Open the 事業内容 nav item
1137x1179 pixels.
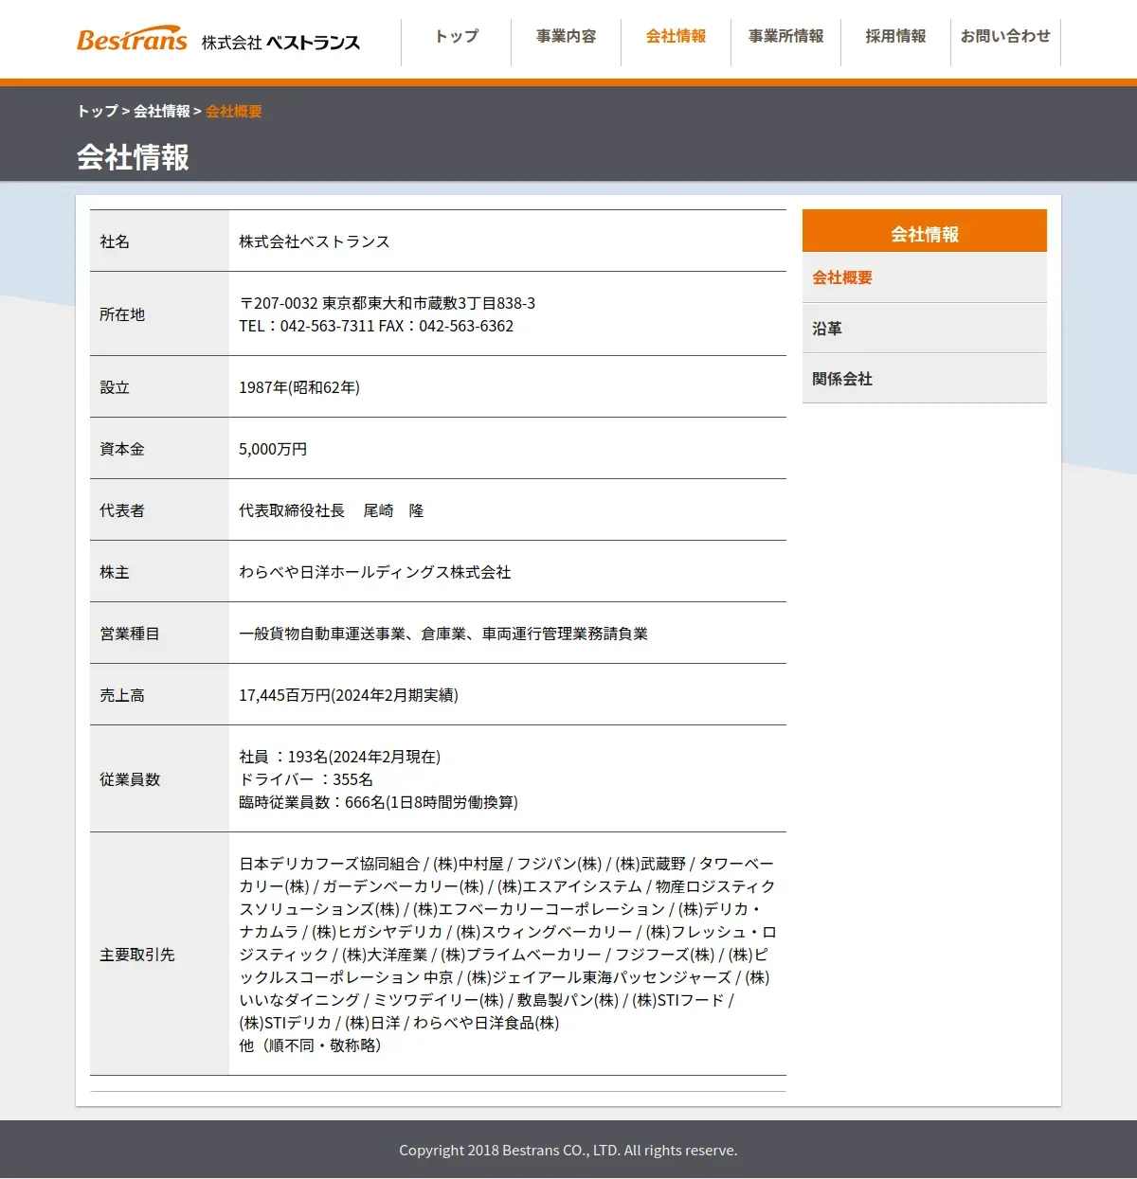[567, 36]
